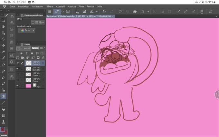Click the main drawing color swatch
Viewport: 219px width, 137px height.
point(3,129)
